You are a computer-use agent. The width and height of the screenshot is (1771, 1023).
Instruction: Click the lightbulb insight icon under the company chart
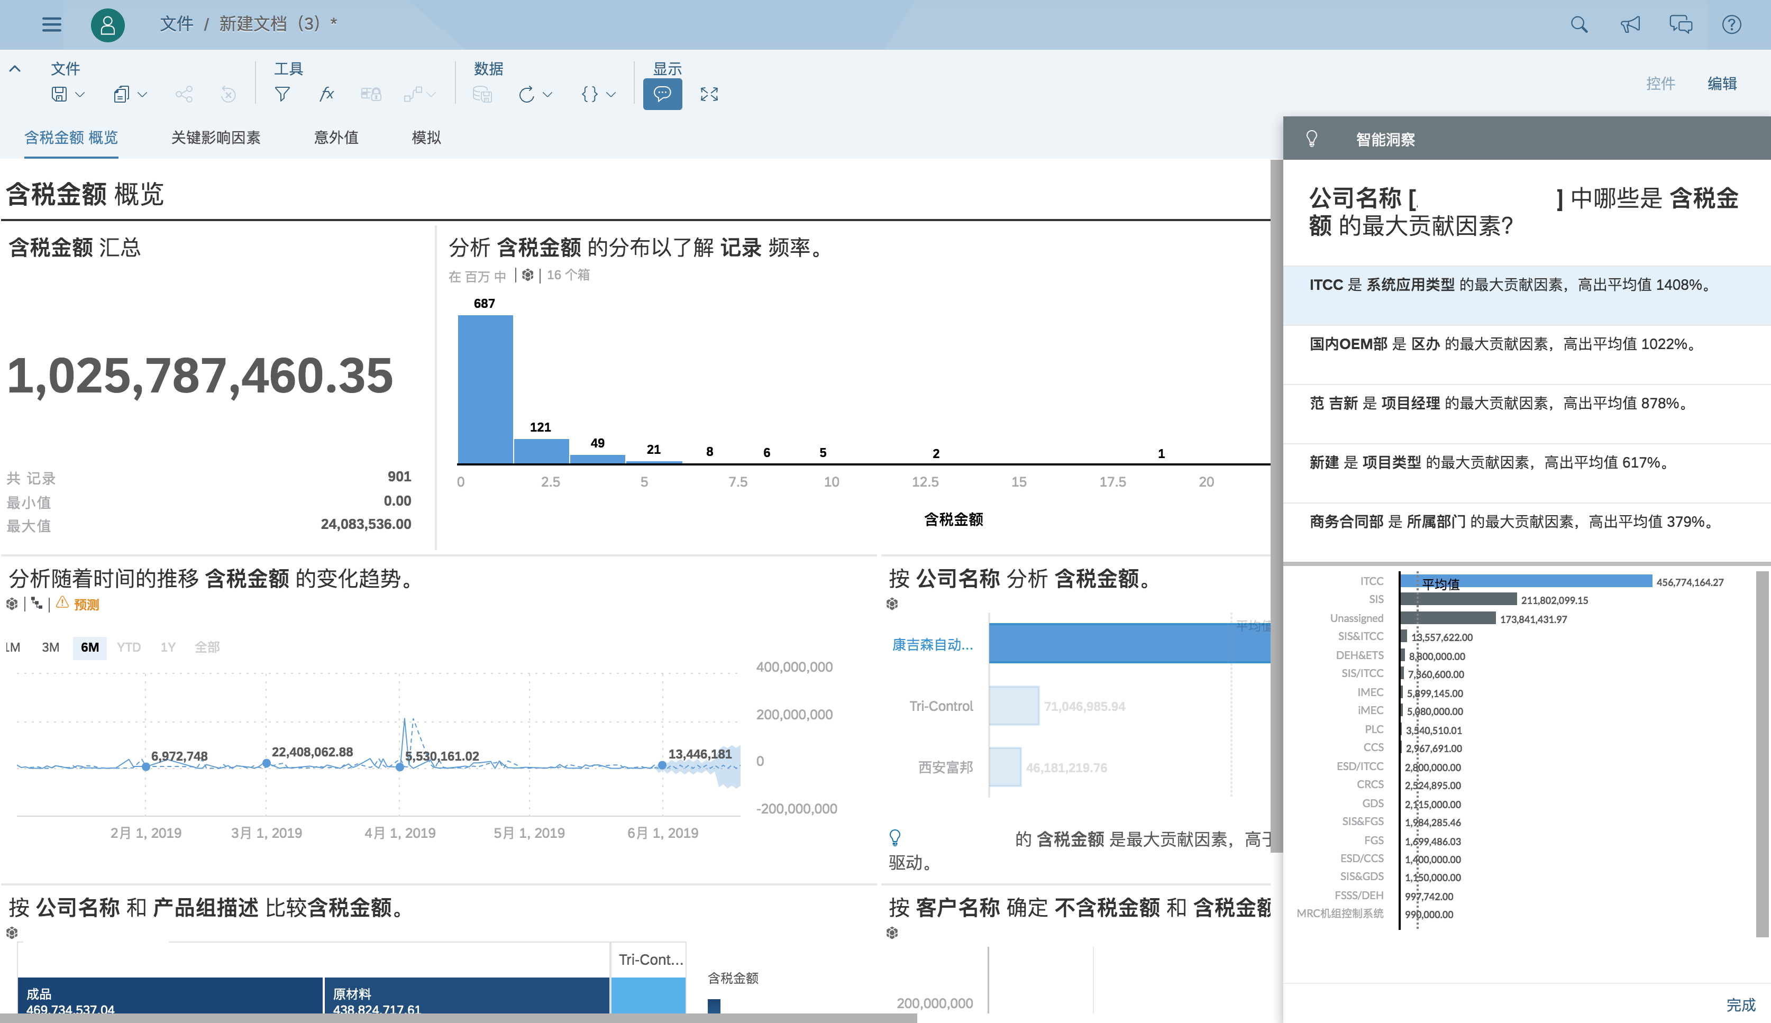894,837
